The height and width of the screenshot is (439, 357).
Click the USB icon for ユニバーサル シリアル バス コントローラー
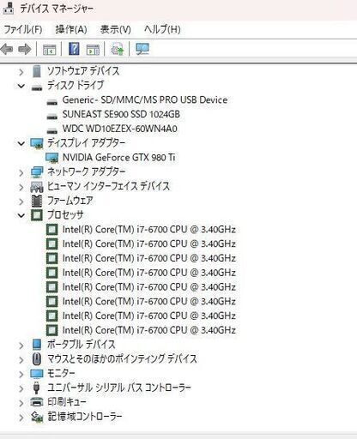coord(37,388)
